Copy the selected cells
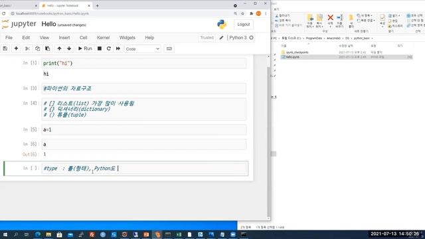 click(37, 48)
